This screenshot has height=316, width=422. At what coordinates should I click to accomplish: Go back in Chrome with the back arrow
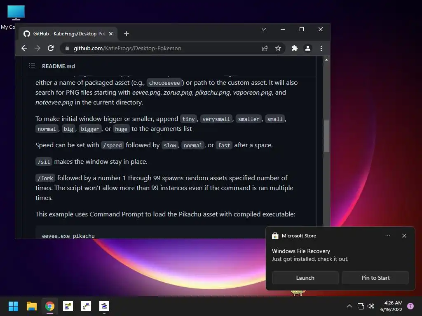pos(24,49)
